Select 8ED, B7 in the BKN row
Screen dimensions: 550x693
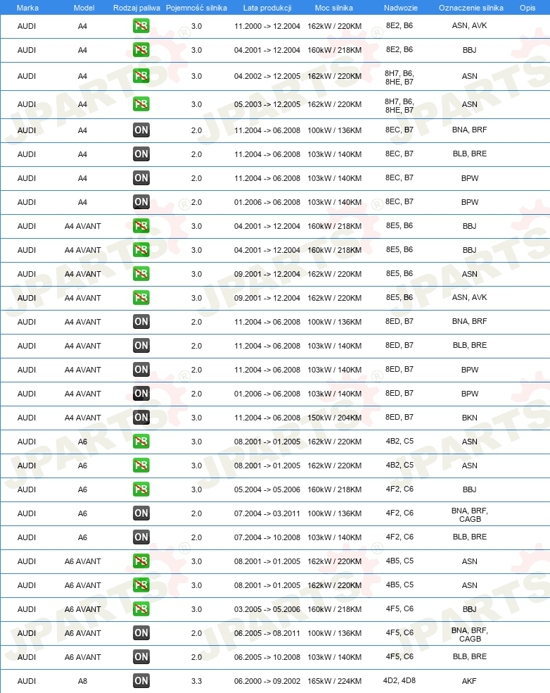coord(399,417)
